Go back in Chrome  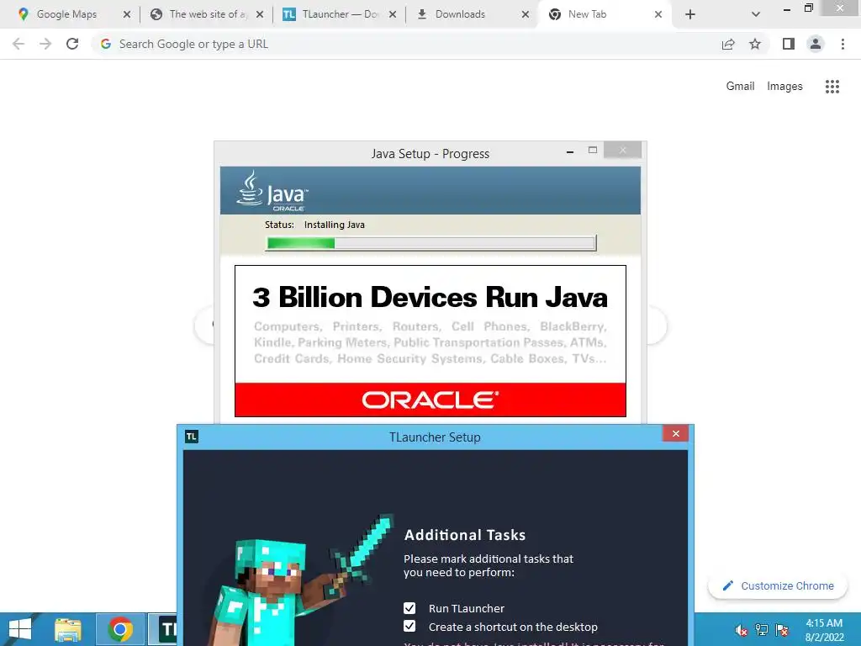tap(18, 44)
